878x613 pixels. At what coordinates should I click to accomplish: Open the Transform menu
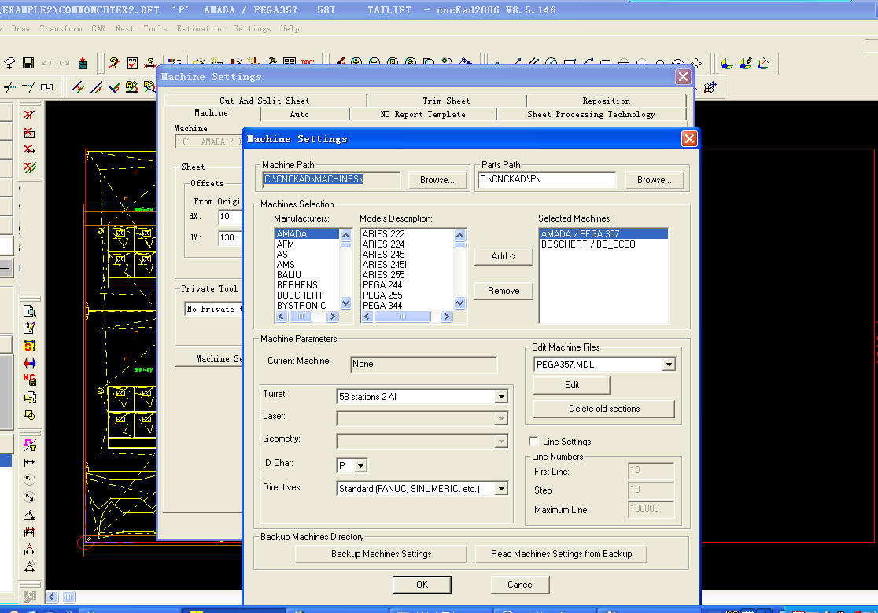(61, 28)
